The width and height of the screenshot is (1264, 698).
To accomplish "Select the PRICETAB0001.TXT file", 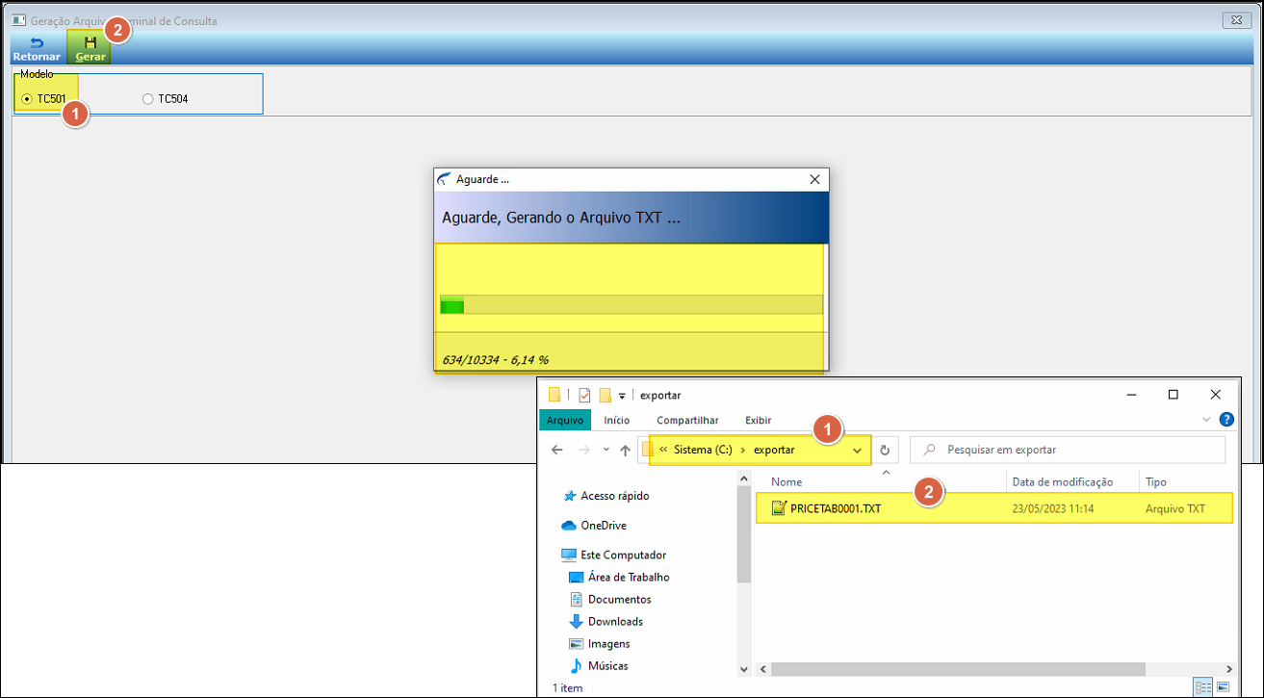I will pos(993,507).
